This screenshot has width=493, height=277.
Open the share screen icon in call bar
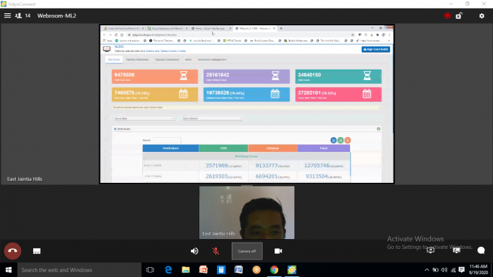click(x=430, y=250)
